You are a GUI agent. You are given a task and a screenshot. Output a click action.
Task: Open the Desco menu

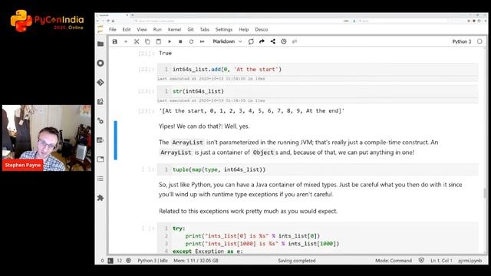pos(262,29)
